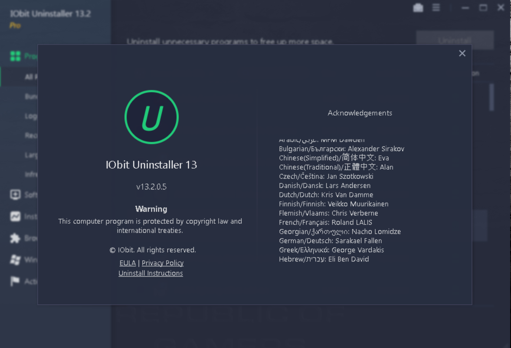This screenshot has height=348, width=511.
Task: Open the toolbox icon in the title bar
Action: tap(418, 7)
